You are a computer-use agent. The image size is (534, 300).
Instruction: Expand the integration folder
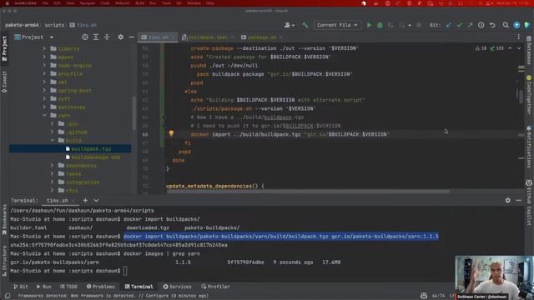point(53,182)
